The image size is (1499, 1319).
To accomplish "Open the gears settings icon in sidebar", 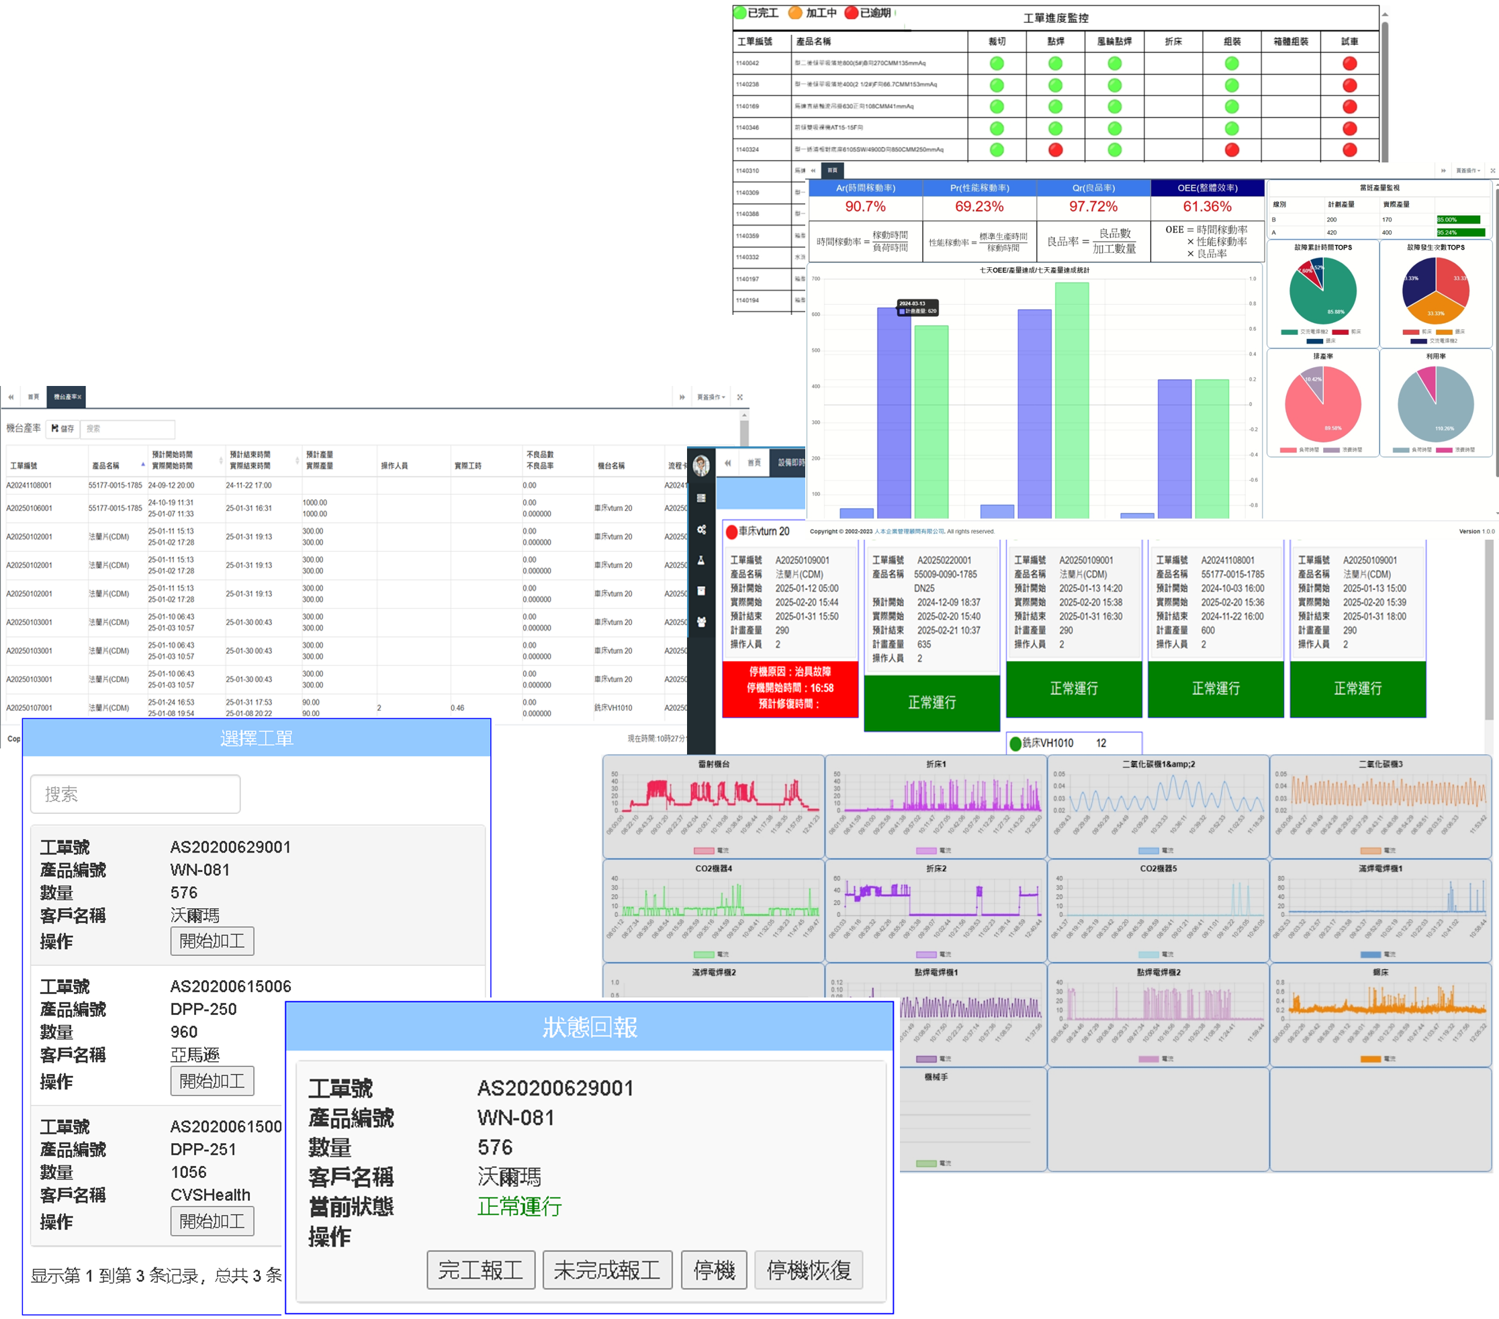I will (701, 530).
